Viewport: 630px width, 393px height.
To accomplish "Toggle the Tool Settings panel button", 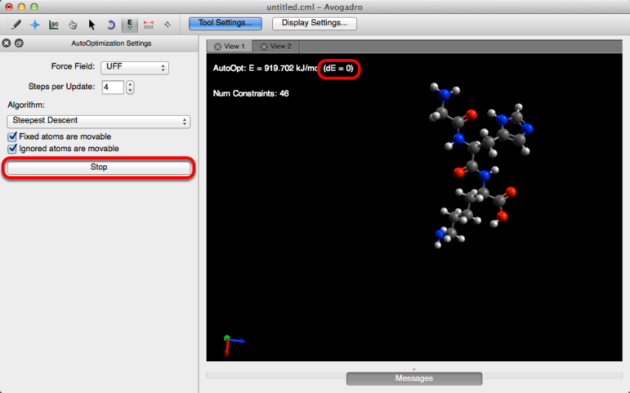I will 225,23.
